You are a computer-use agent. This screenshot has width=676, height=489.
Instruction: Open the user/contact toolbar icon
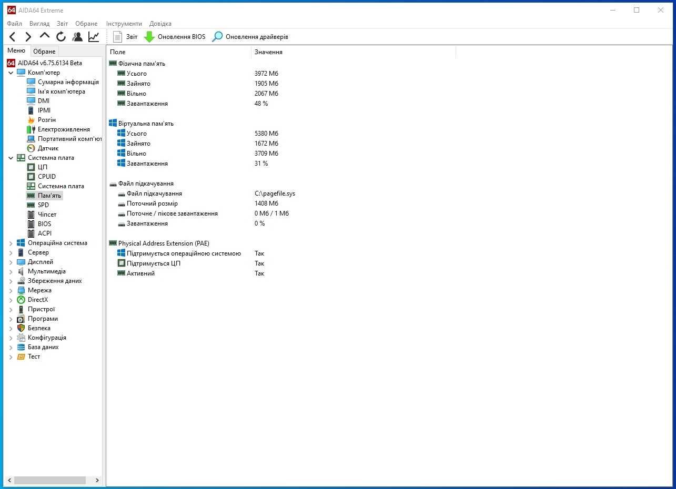[x=77, y=37]
